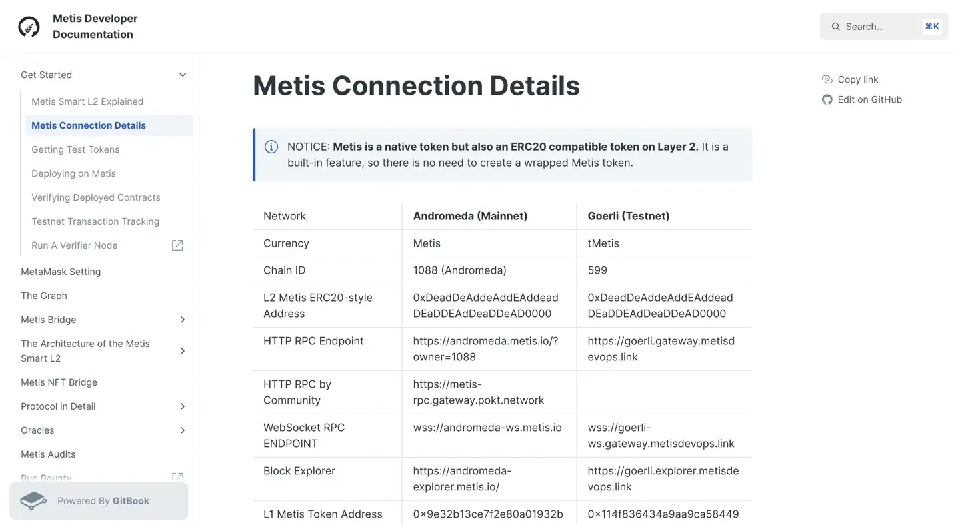Click the Copy link icon
Viewport: 958px width, 525px height.
[827, 79]
